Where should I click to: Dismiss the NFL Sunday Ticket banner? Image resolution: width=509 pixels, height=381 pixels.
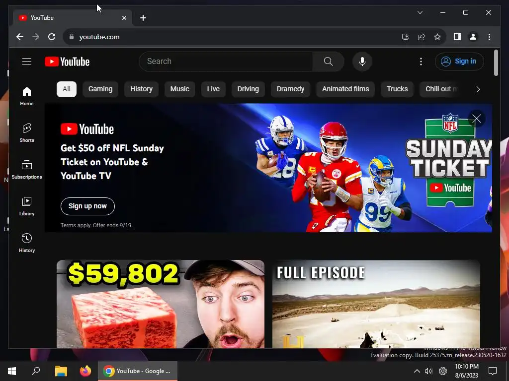click(476, 119)
